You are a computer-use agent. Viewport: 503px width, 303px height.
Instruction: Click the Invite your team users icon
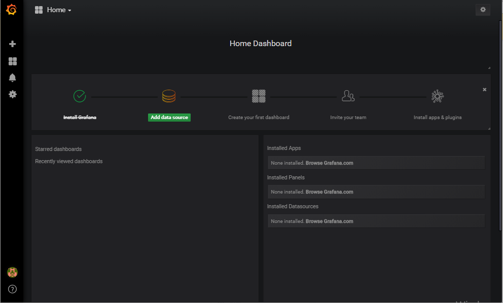point(348,96)
